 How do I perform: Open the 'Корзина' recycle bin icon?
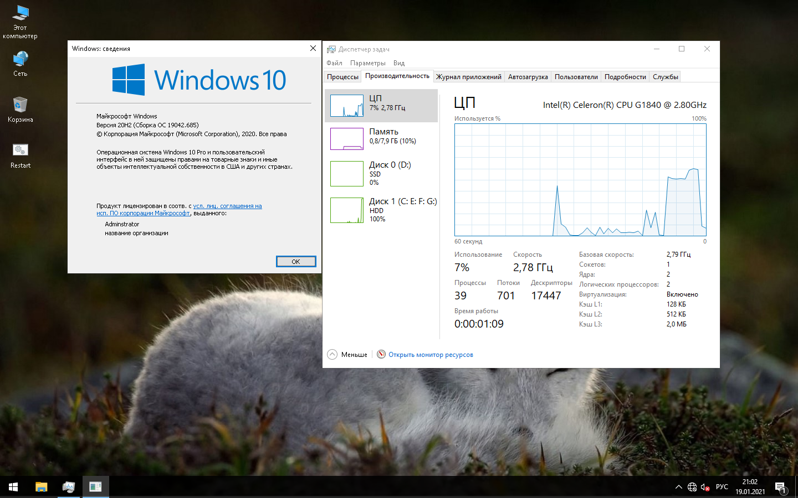tap(20, 109)
